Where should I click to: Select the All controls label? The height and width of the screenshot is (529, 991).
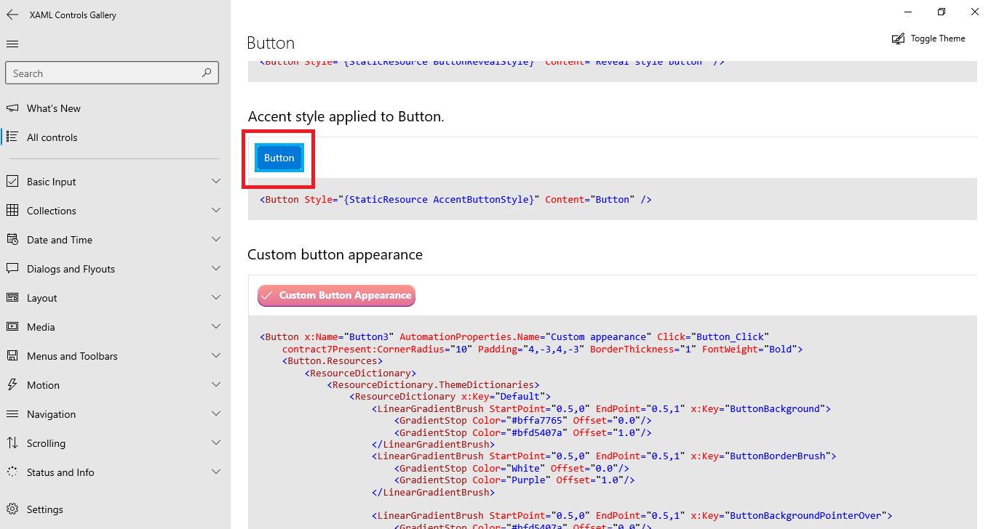coord(52,137)
